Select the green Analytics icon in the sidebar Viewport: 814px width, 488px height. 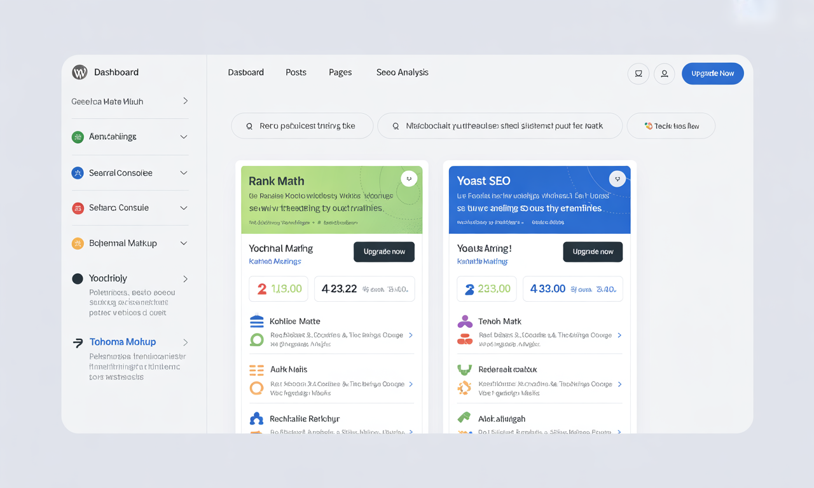pyautogui.click(x=79, y=137)
